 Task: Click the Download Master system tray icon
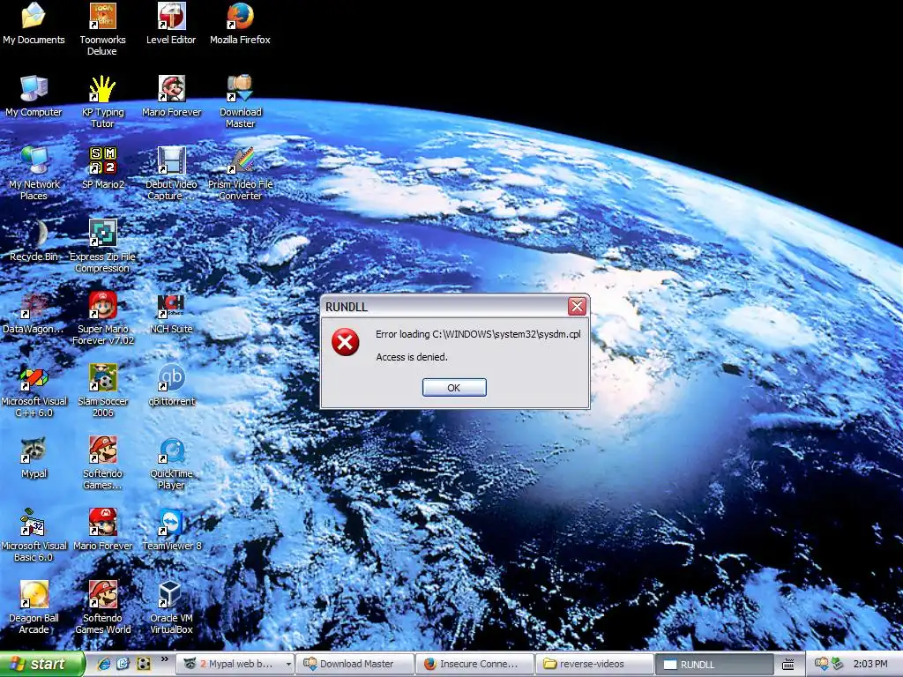pyautogui.click(x=822, y=664)
